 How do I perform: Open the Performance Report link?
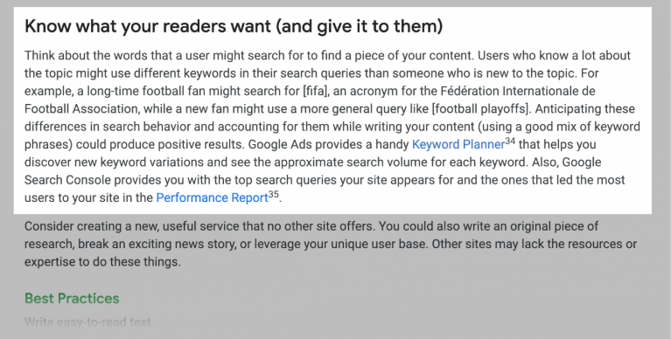click(x=213, y=198)
